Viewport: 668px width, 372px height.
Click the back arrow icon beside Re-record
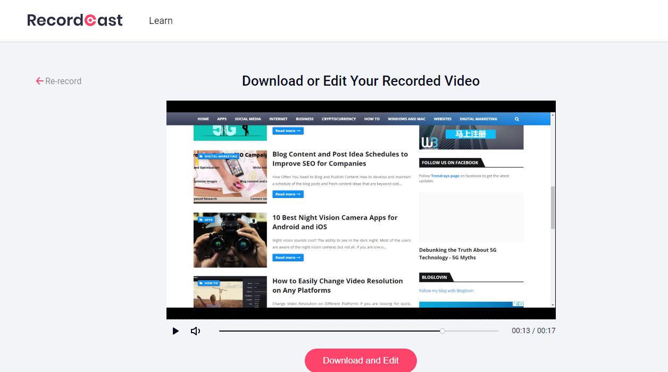[x=39, y=81]
